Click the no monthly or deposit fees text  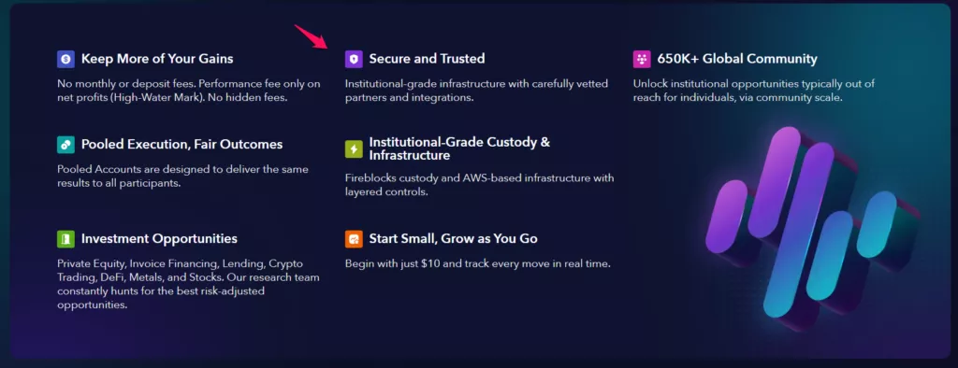(x=189, y=91)
